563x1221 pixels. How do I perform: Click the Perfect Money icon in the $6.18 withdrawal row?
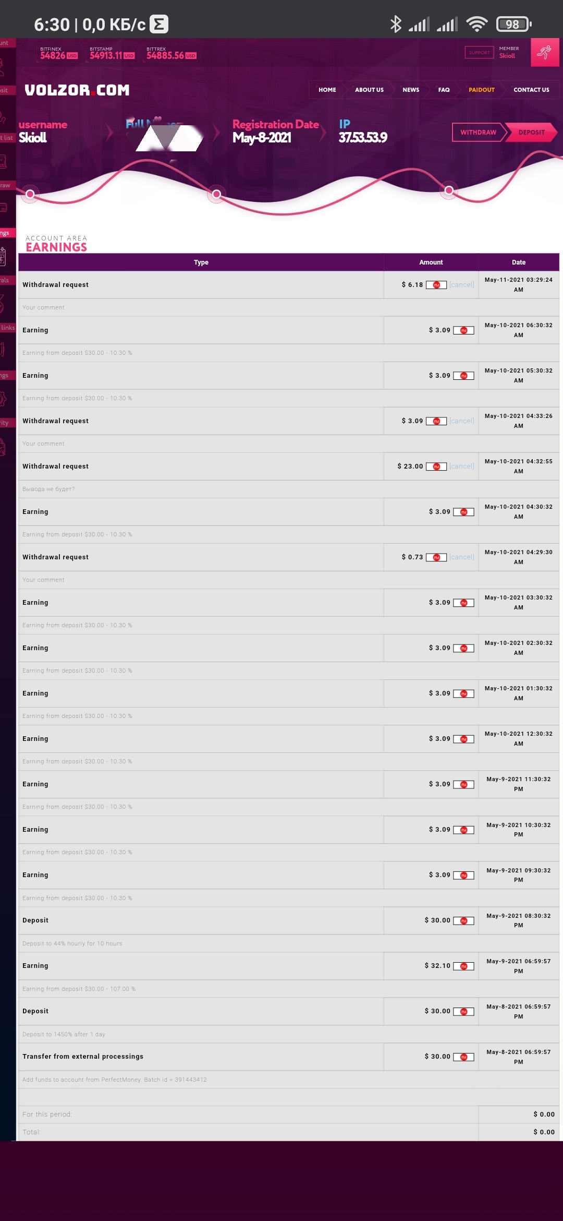(436, 285)
